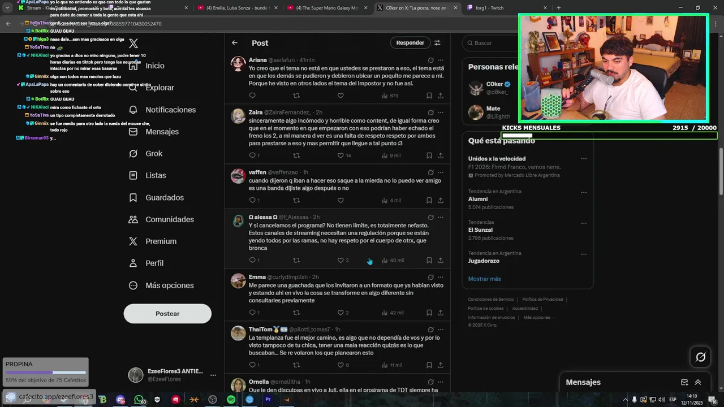
Task: Bookmark Zaira's post
Action: (x=429, y=155)
